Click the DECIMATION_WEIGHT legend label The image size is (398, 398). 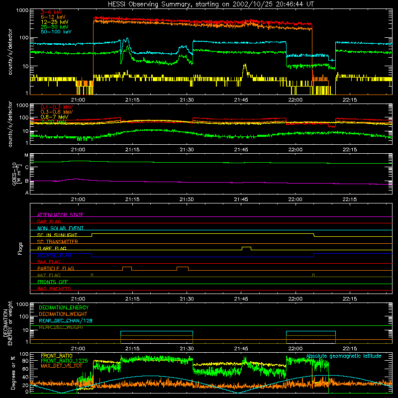63,314
